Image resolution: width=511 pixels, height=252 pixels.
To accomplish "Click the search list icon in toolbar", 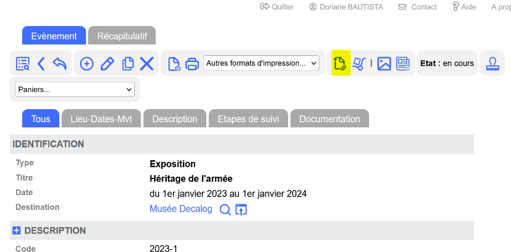I will coord(23,64).
